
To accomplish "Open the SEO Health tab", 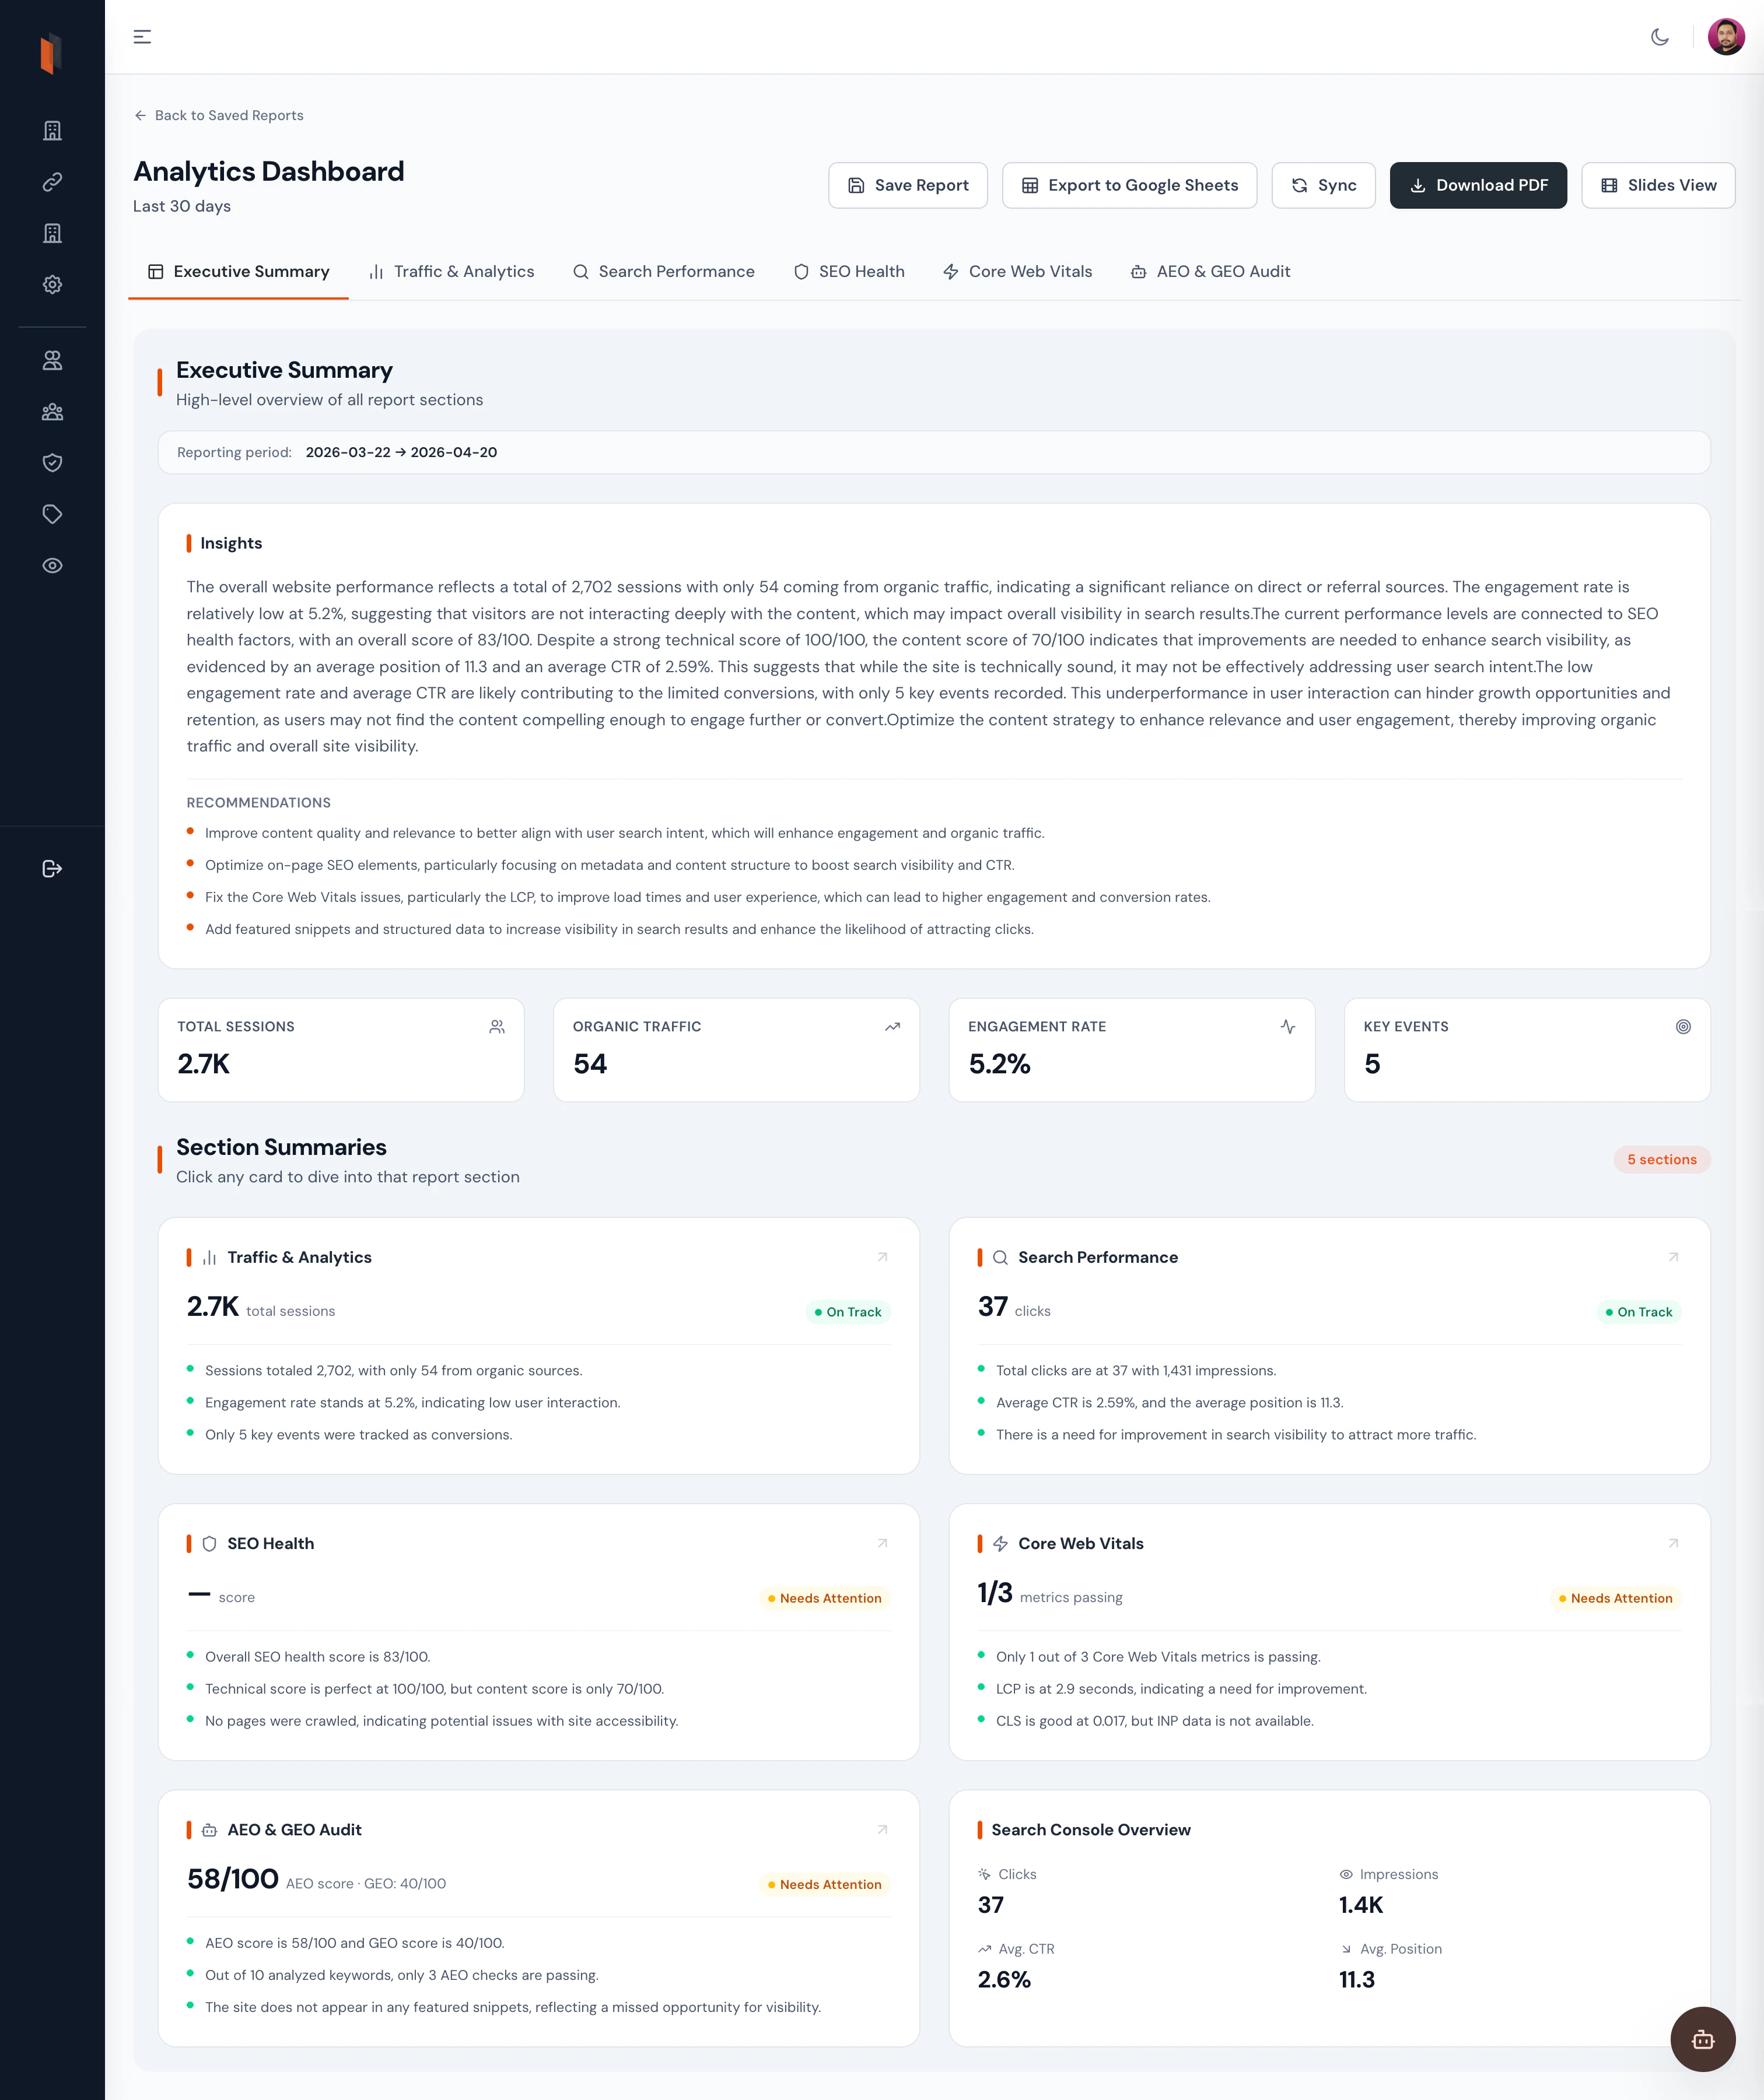I will point(849,272).
